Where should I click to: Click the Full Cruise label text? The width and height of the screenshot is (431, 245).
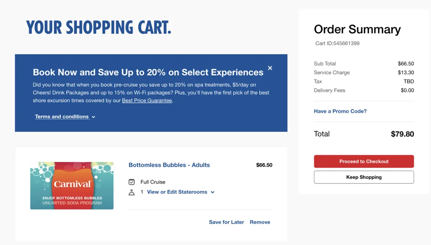point(153,182)
